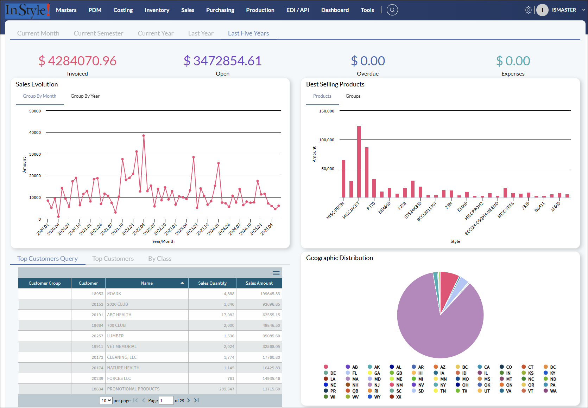Switch to the Current Year tab

click(x=156, y=33)
